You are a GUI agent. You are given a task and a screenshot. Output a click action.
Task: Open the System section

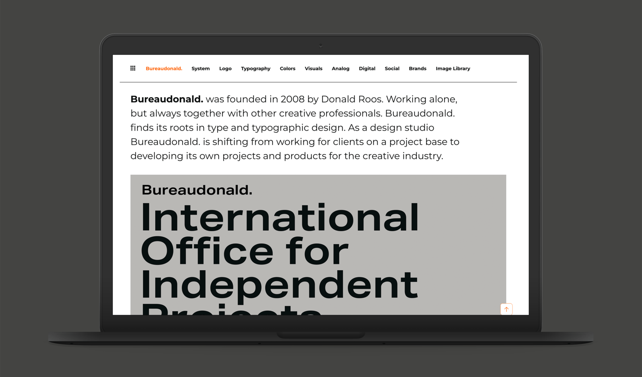[x=200, y=69]
